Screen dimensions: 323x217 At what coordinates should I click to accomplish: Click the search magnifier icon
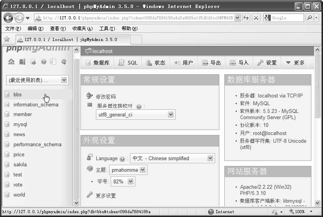point(309,18)
